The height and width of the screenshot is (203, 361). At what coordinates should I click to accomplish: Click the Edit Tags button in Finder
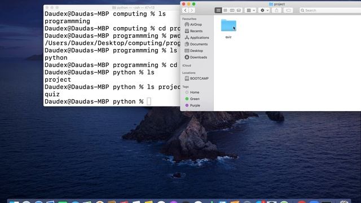(x=288, y=10)
